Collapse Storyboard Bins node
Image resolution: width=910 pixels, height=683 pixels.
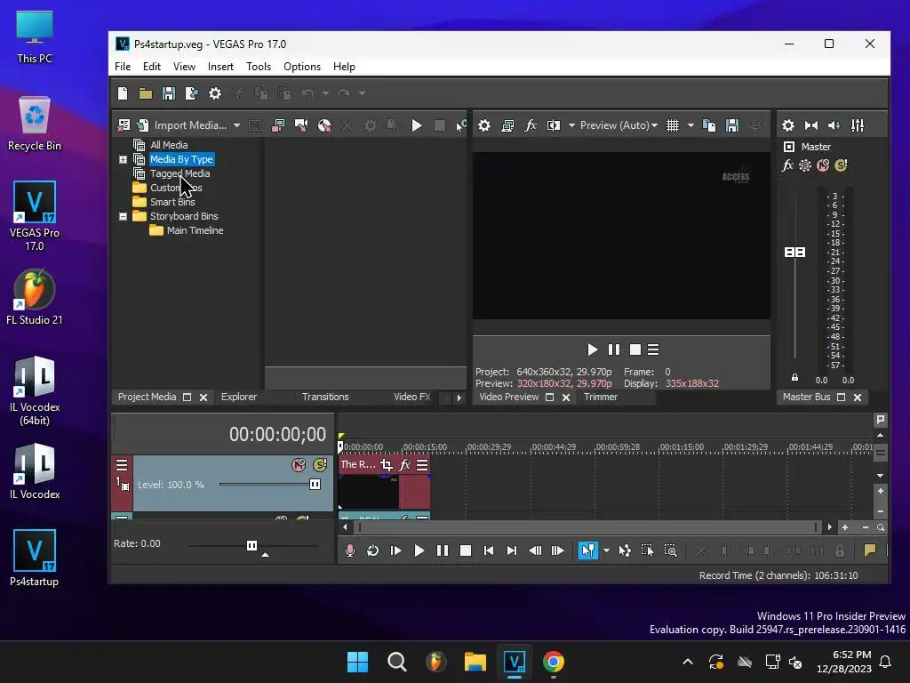pos(123,216)
